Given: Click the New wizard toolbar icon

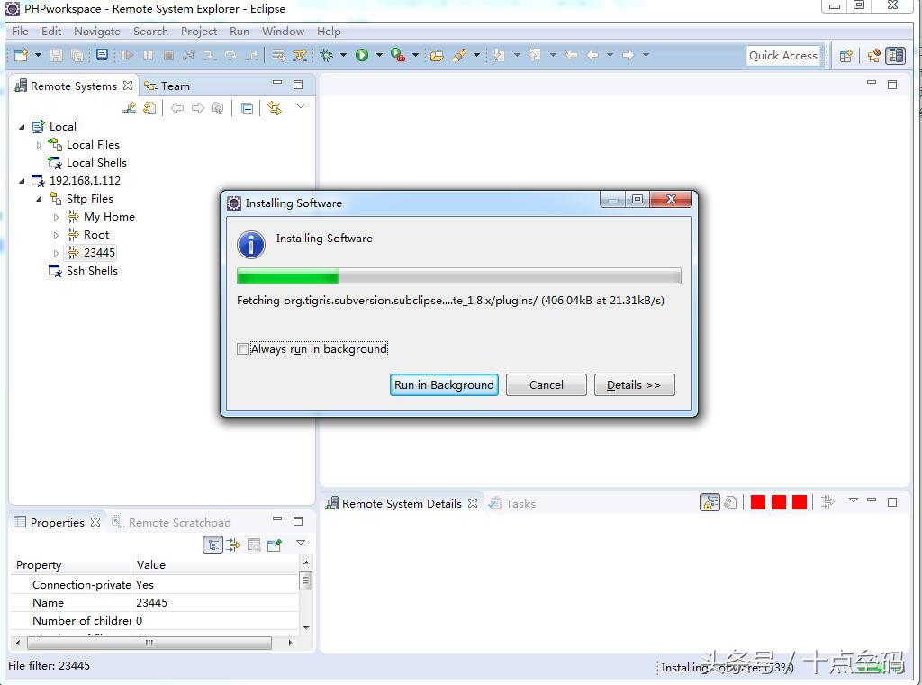Looking at the screenshot, I should (22, 55).
